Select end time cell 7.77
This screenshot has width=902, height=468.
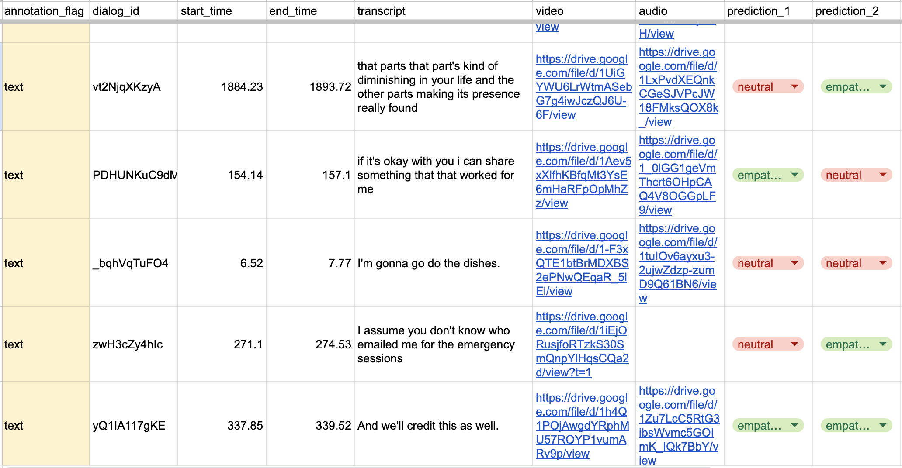pos(310,263)
